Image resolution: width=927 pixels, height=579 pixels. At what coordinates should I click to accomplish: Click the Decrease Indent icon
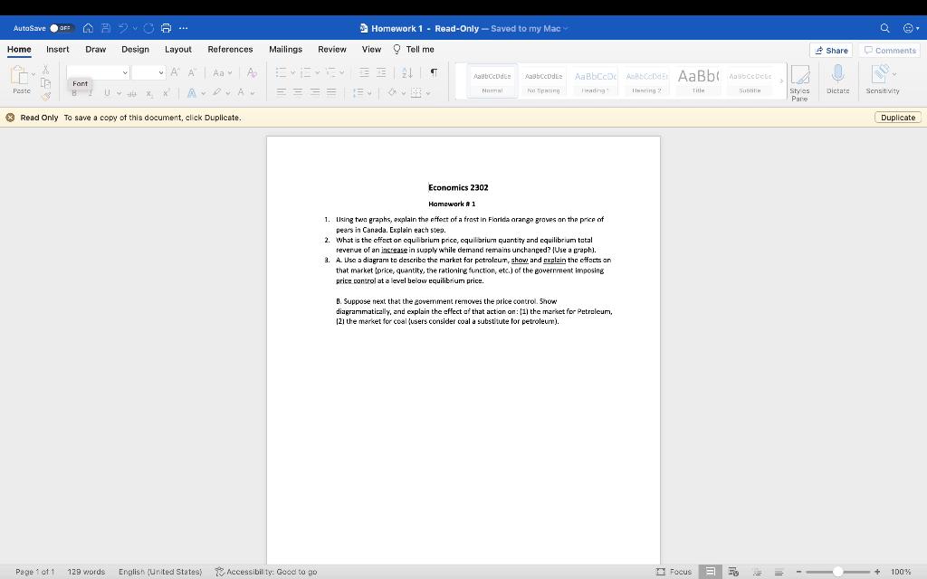pyautogui.click(x=364, y=72)
